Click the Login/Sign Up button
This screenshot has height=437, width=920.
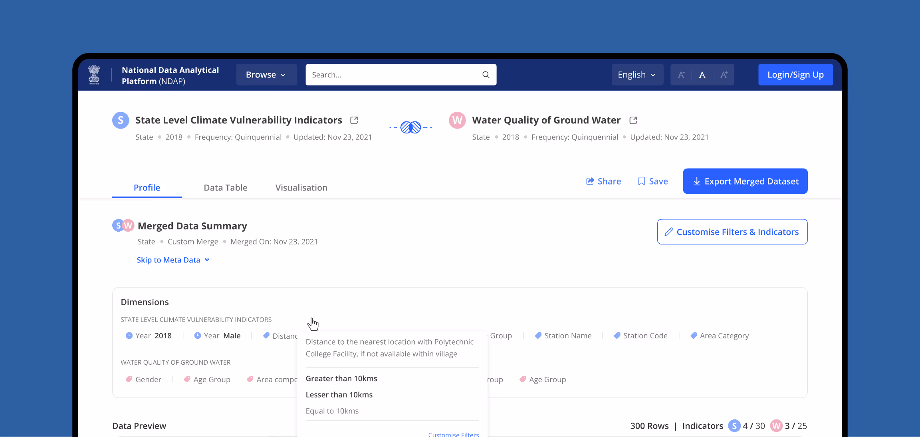point(795,75)
